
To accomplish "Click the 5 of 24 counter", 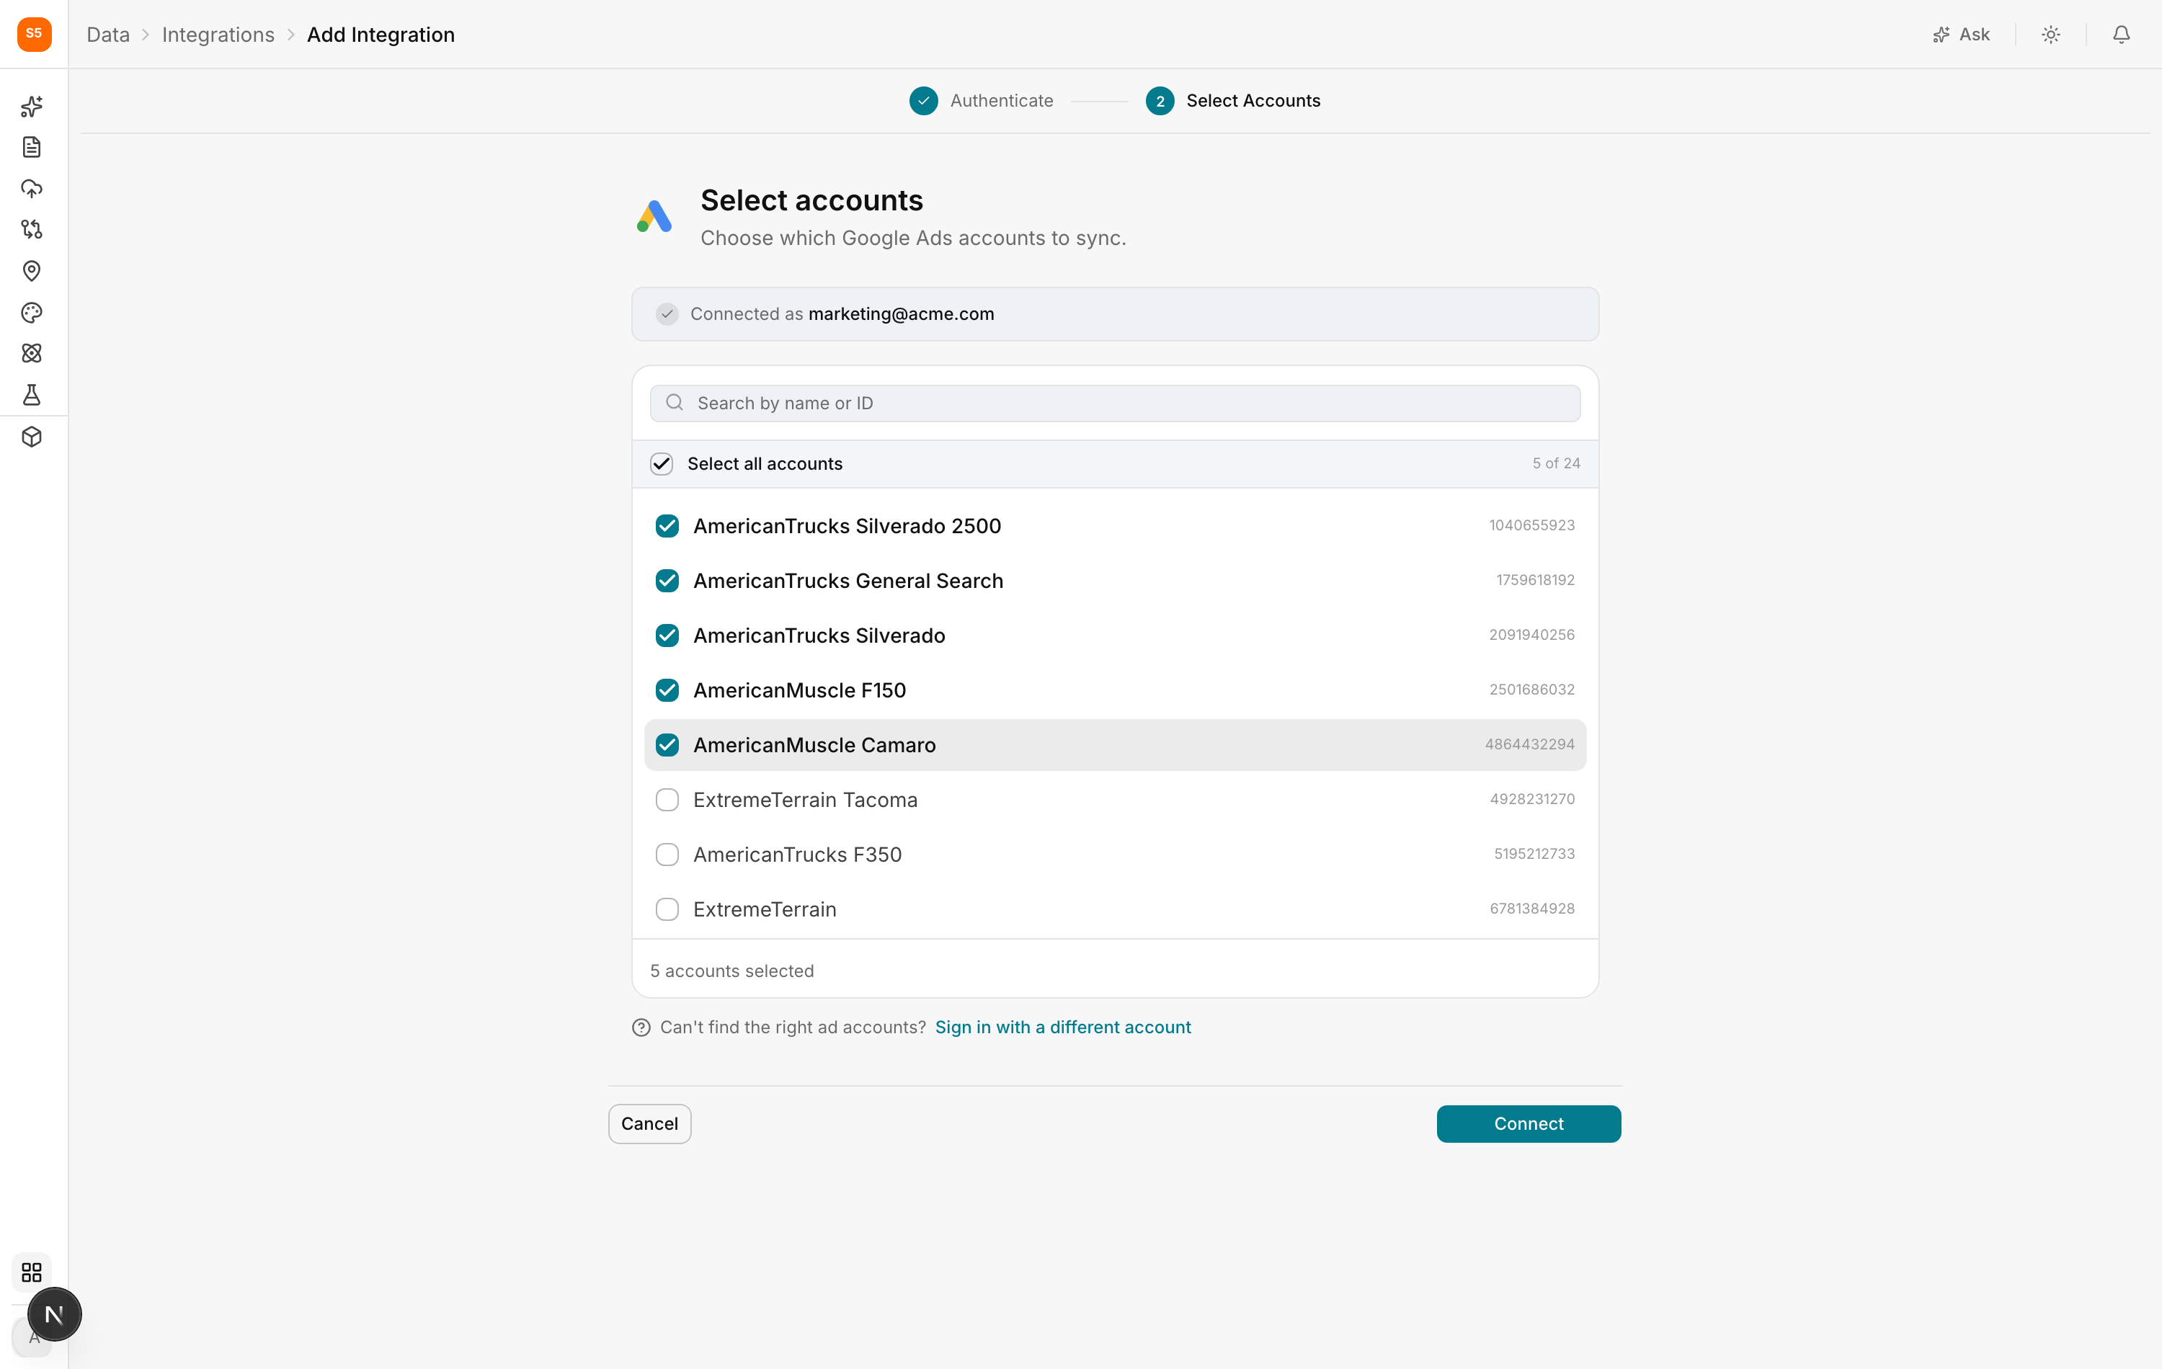I will (1556, 463).
